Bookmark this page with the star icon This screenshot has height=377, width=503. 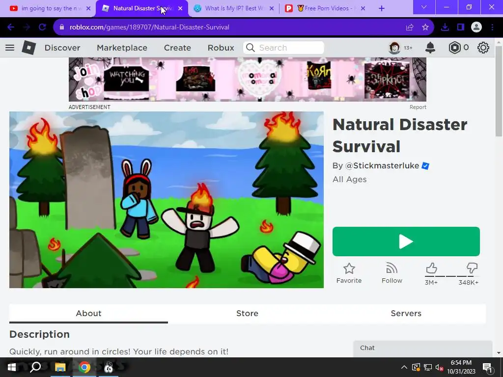[x=425, y=27]
